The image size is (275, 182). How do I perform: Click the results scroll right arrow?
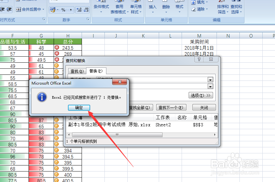(x=215, y=135)
